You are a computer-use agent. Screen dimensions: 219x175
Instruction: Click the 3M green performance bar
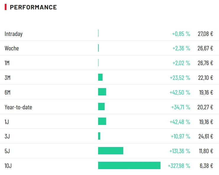(100, 77)
